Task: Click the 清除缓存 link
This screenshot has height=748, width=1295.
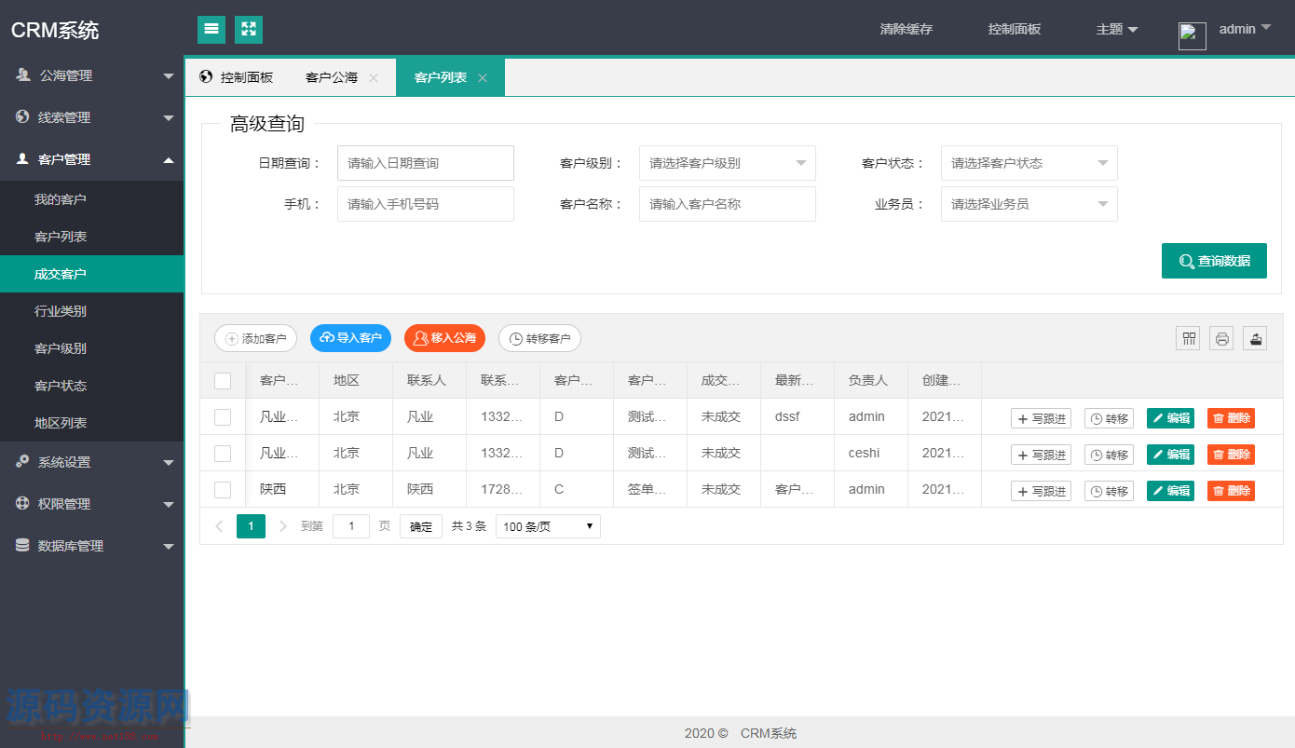Action: point(905,29)
